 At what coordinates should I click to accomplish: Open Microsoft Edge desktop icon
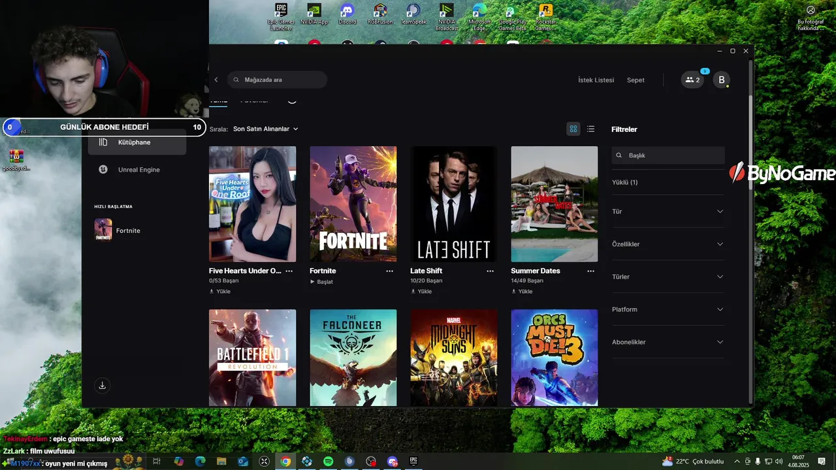click(x=479, y=17)
